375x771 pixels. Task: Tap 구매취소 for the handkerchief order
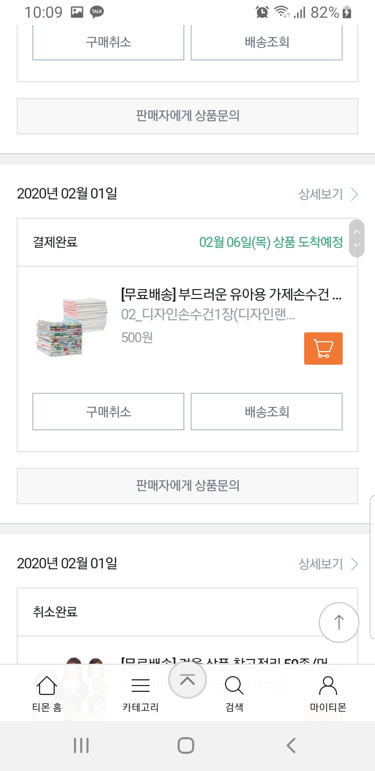pyautogui.click(x=108, y=412)
